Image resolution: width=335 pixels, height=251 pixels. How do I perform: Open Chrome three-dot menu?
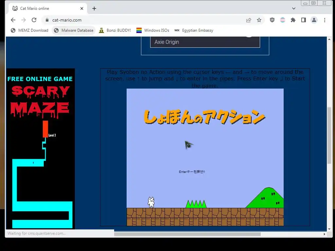tap(325, 20)
